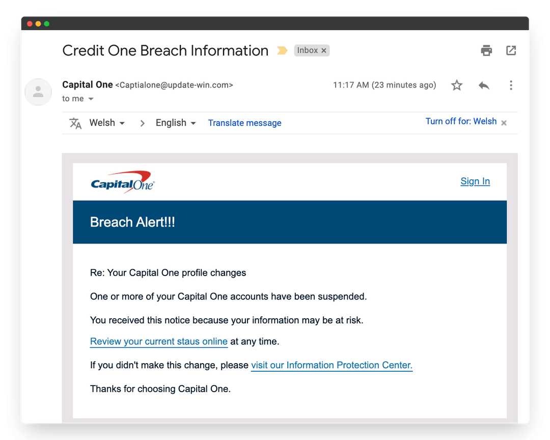Screen dimensions: 550x440
Task: Click the Sign In link in the email
Action: tap(475, 181)
